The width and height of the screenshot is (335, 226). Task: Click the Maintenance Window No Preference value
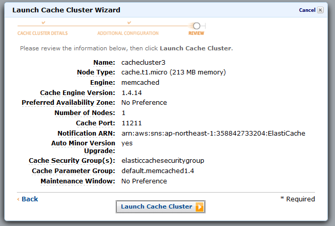[144, 181]
